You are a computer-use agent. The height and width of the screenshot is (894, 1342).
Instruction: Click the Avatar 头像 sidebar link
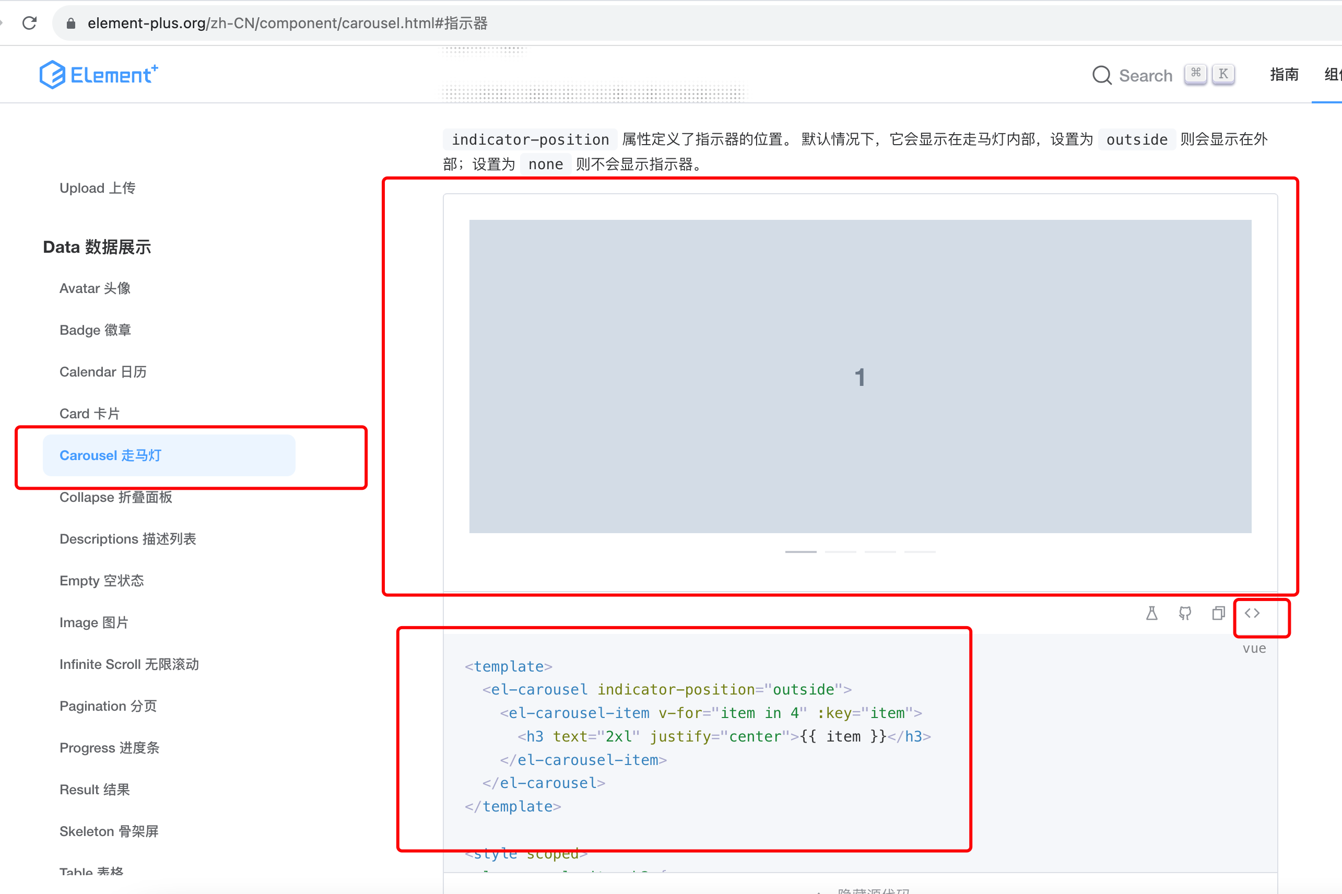click(x=97, y=288)
